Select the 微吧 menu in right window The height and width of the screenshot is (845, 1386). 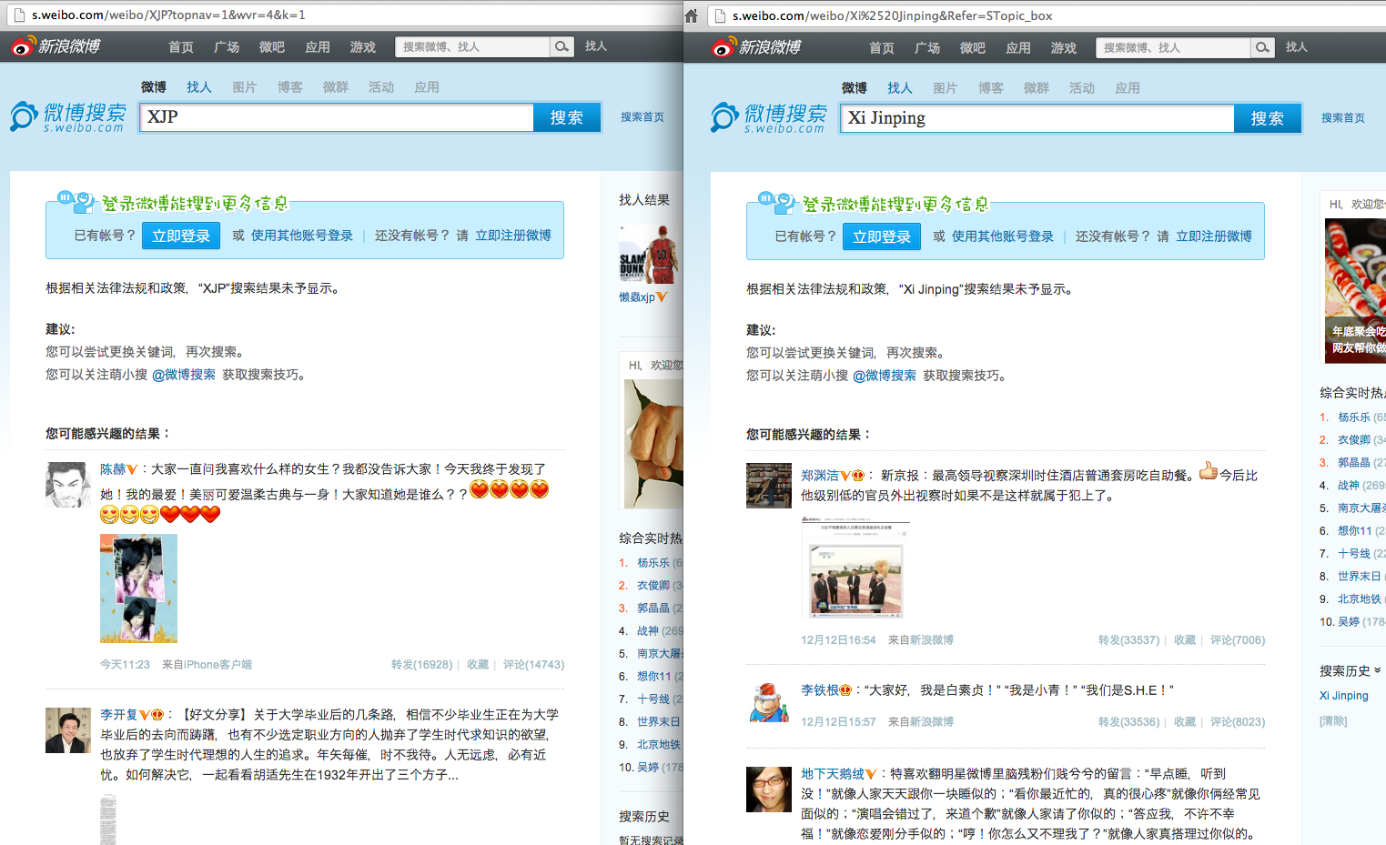pyautogui.click(x=973, y=48)
